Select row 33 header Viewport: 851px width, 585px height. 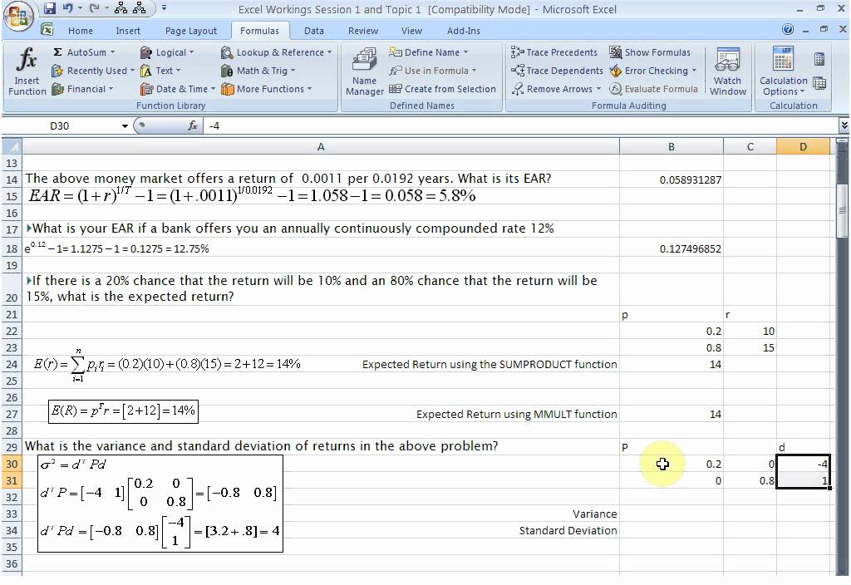click(12, 514)
